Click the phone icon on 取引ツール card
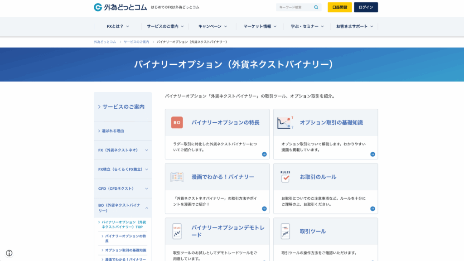The image size is (464, 261). [285, 231]
